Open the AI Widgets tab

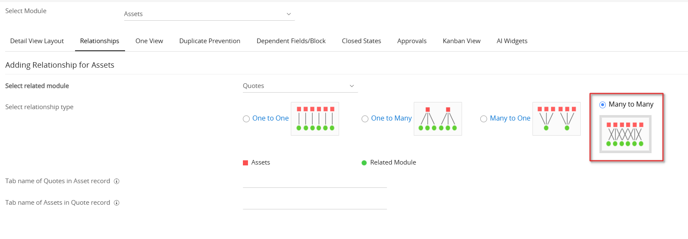(x=512, y=41)
